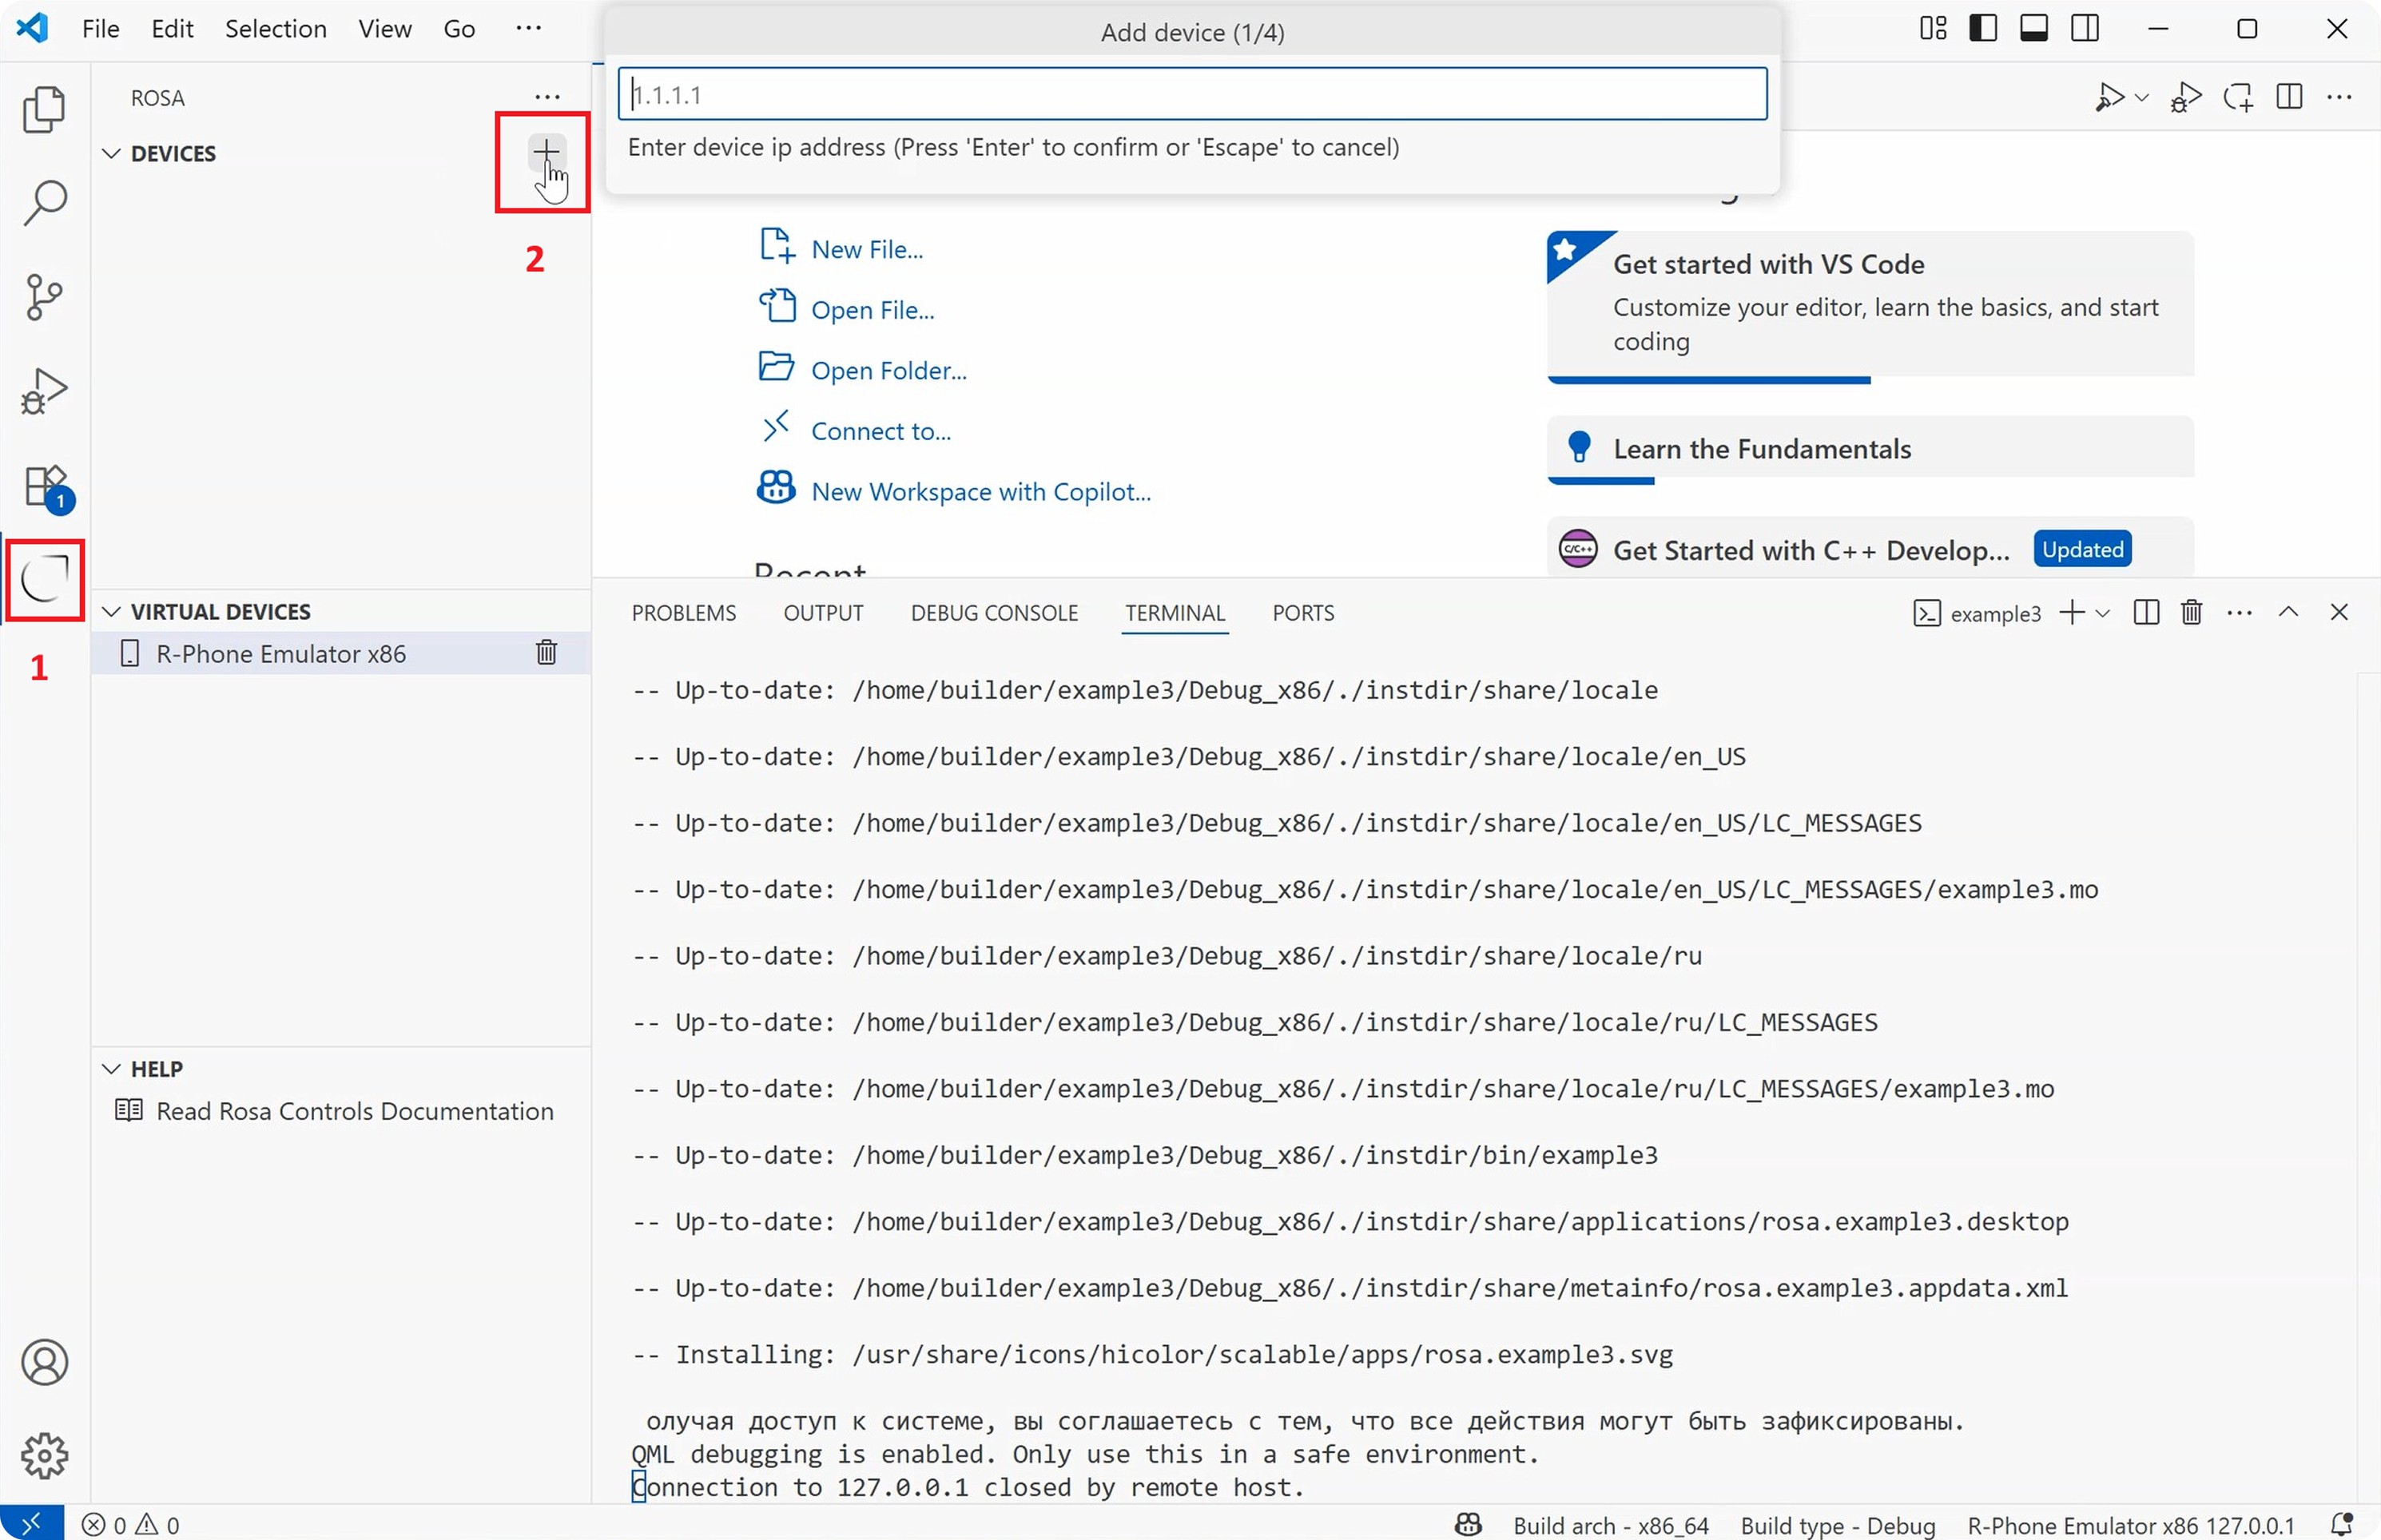
Task: Open the Manage gear icon
Action: [44, 1456]
